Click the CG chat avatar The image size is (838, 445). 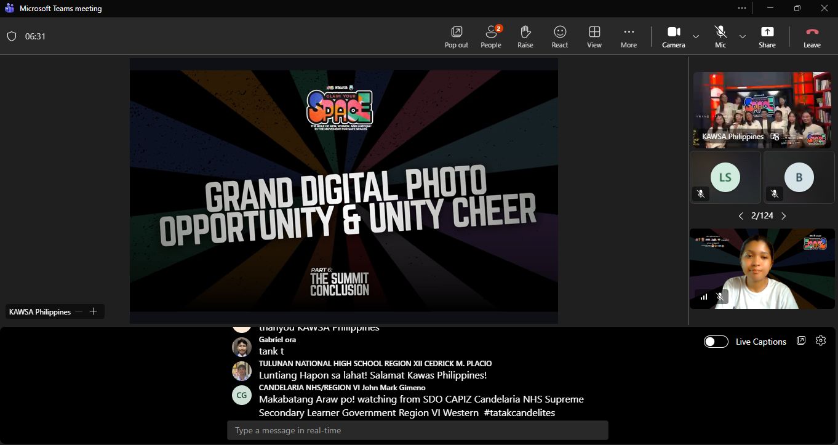click(242, 395)
